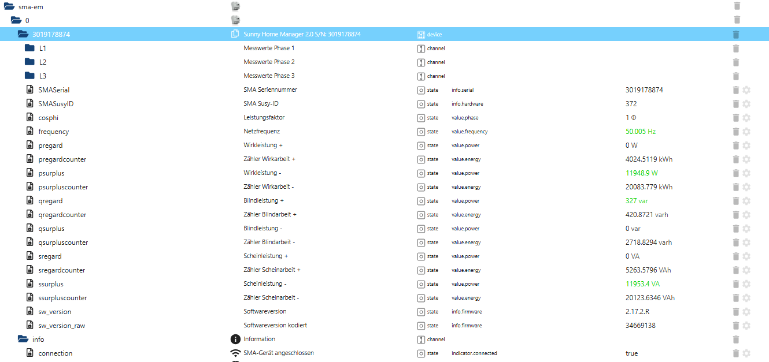
Task: Collapse the 3019178874 device folder
Action: click(23, 34)
